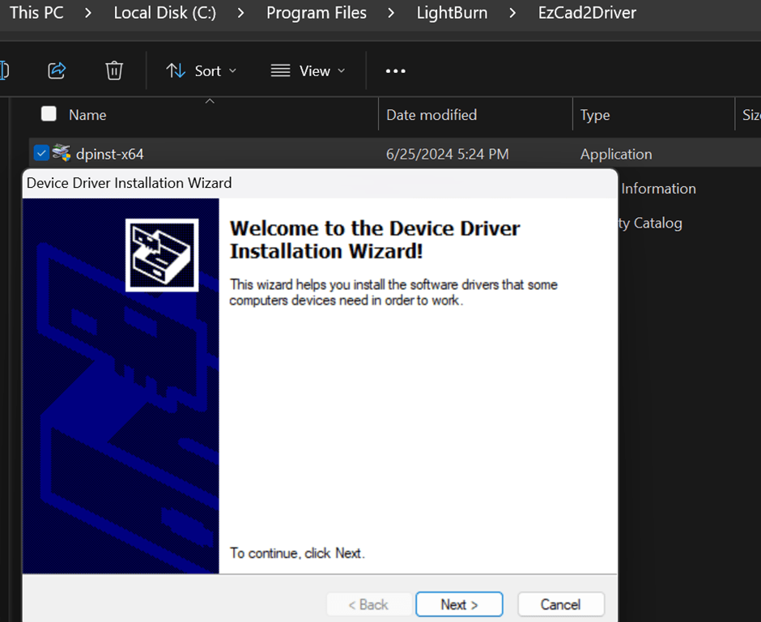The image size is (761, 622).
Task: Expand the chevron after LightBurn
Action: (512, 13)
